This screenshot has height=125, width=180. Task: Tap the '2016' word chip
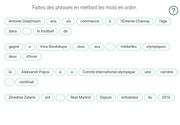(x=166, y=98)
